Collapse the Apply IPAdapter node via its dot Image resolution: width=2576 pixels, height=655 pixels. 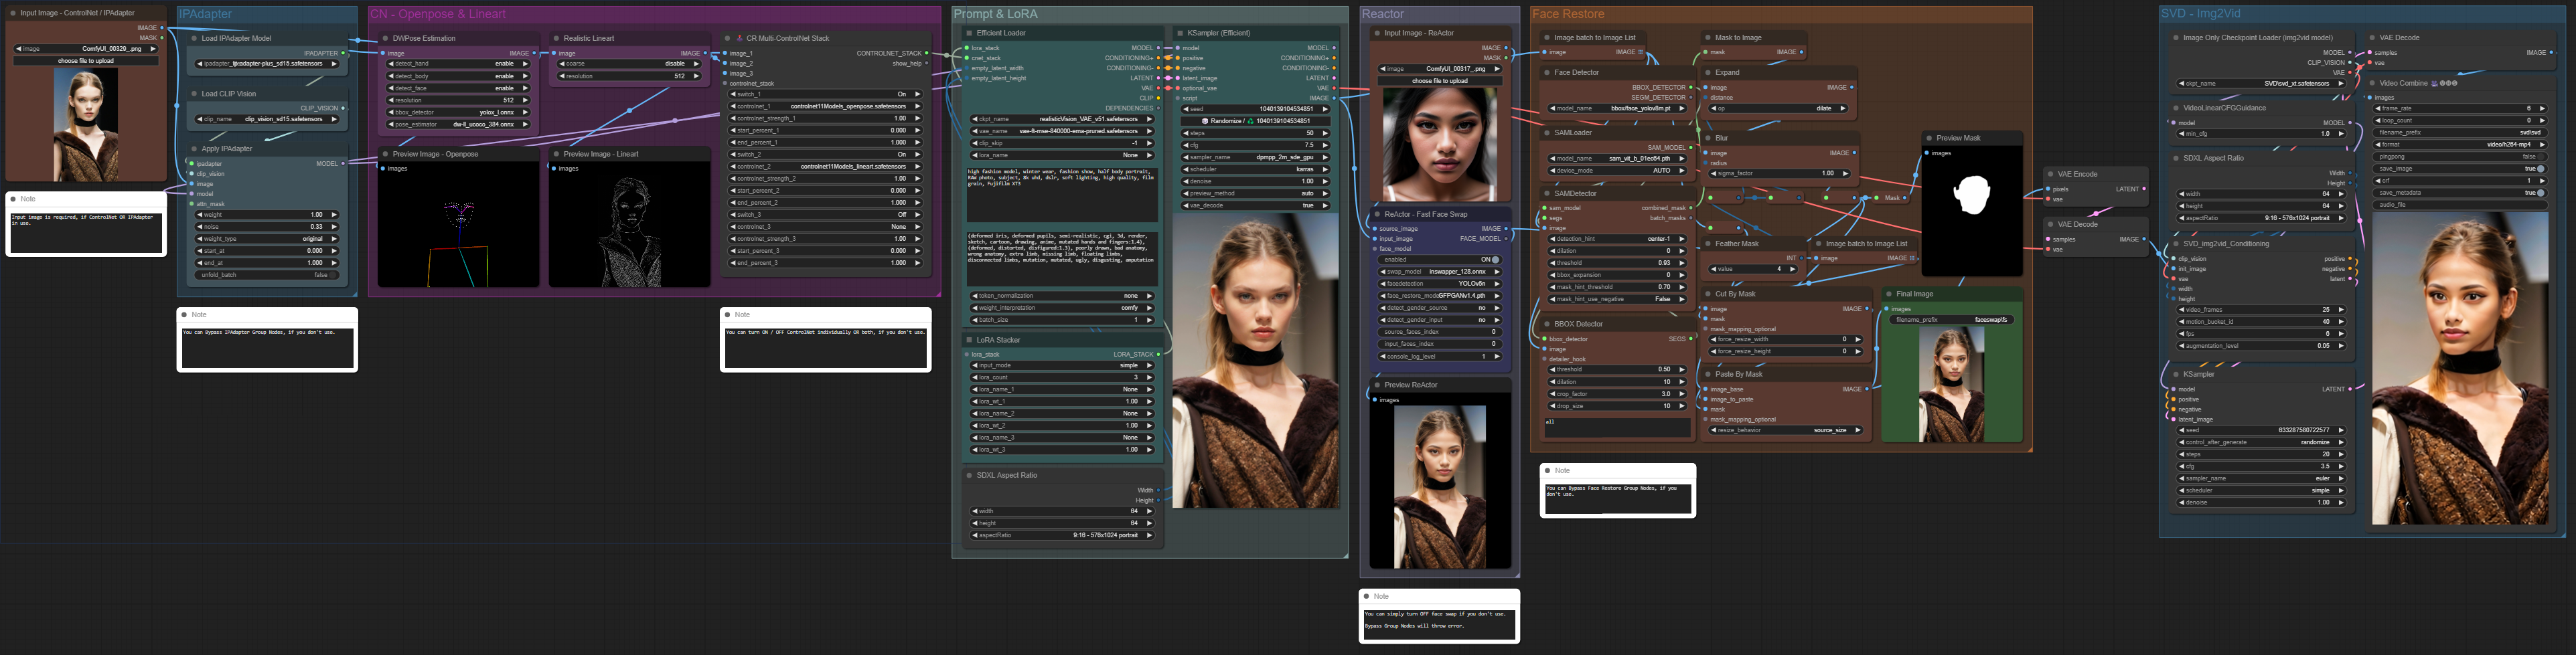coord(194,149)
